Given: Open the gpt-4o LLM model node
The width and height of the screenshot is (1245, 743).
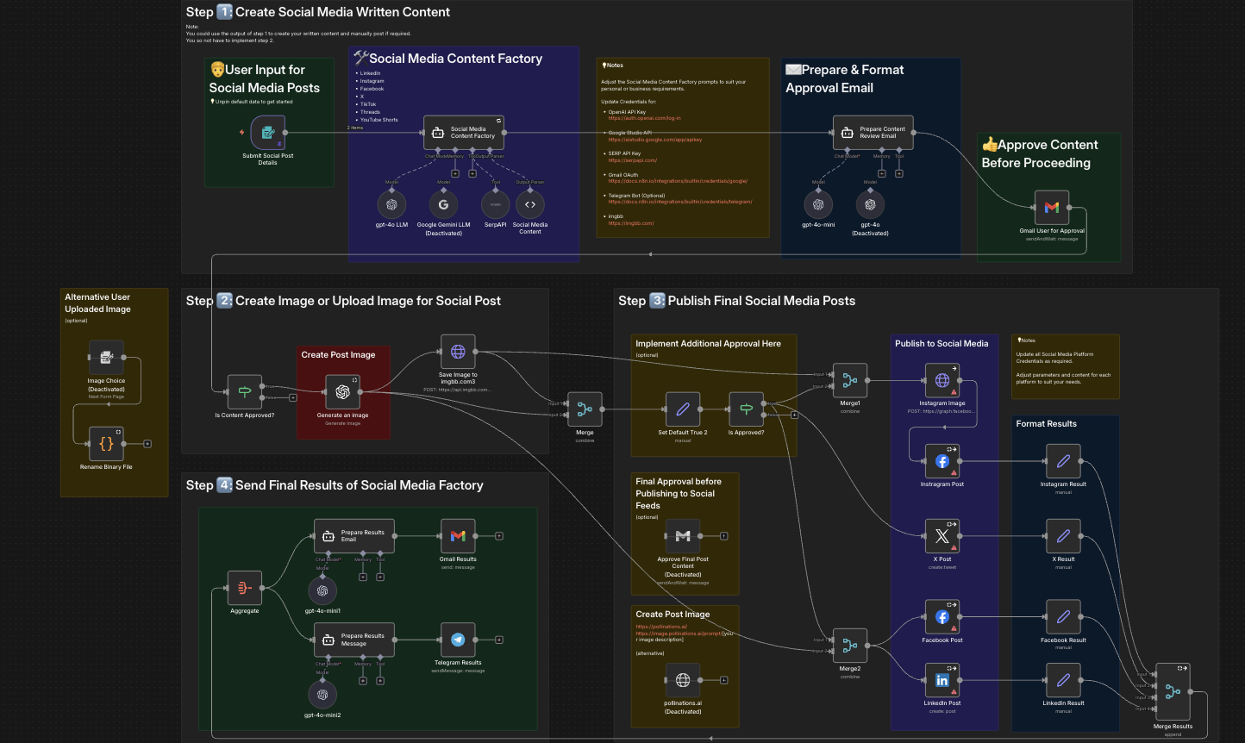Looking at the screenshot, I should click(392, 206).
